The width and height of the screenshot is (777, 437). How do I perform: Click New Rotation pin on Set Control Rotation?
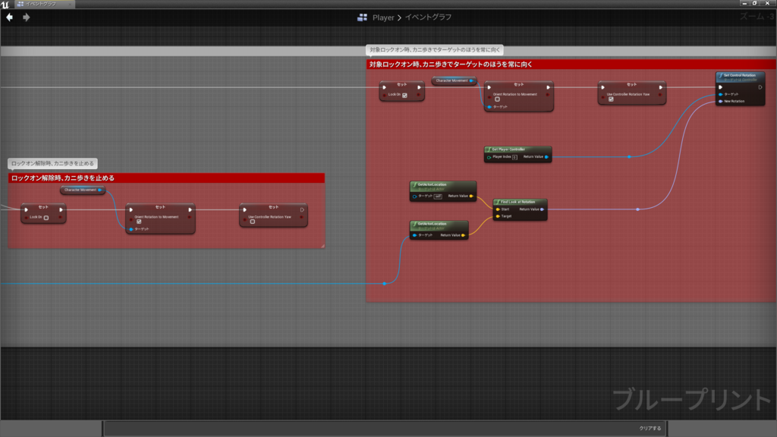(x=721, y=101)
